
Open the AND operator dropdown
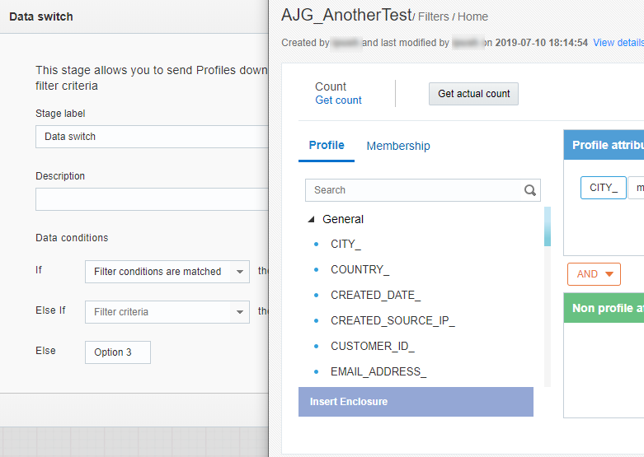(594, 274)
